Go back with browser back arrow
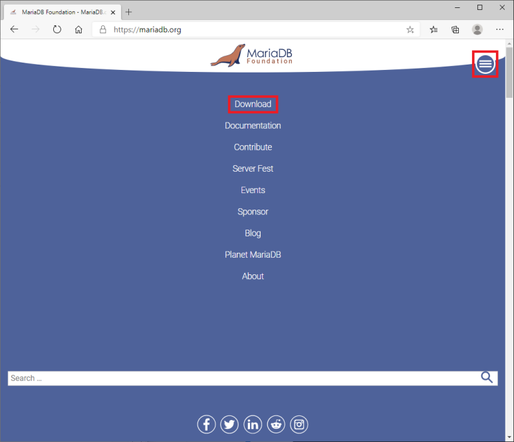 click(15, 29)
